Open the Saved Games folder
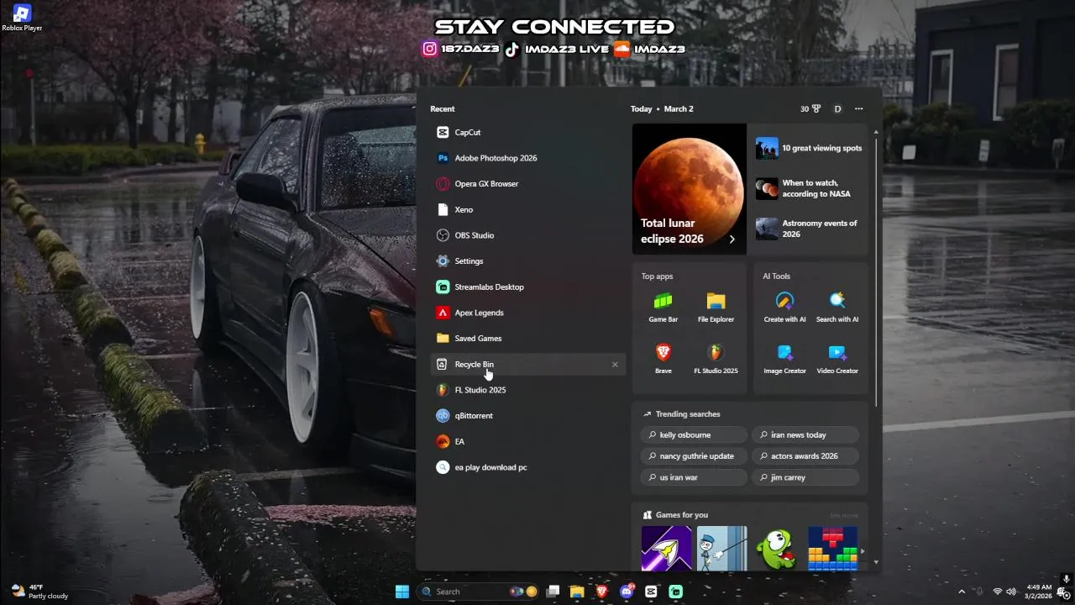 coord(527,339)
